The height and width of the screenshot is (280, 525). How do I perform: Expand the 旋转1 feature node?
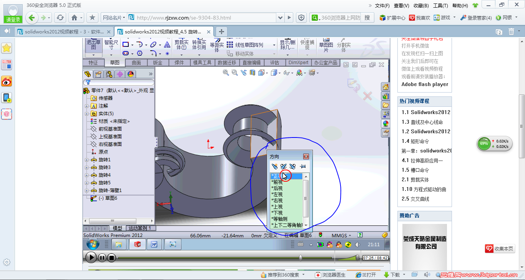point(87,160)
